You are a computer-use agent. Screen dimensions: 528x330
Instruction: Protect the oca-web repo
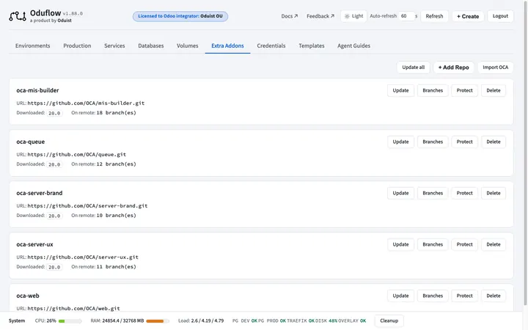coord(465,296)
